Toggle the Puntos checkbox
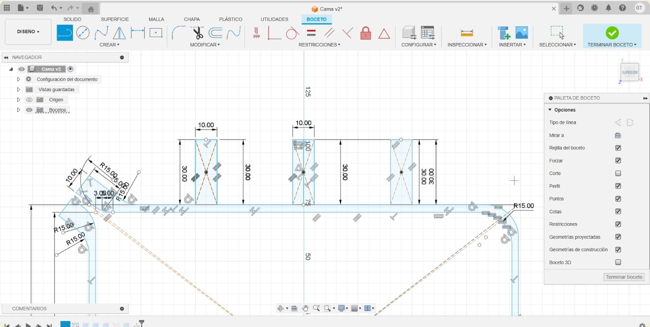 tap(618, 199)
